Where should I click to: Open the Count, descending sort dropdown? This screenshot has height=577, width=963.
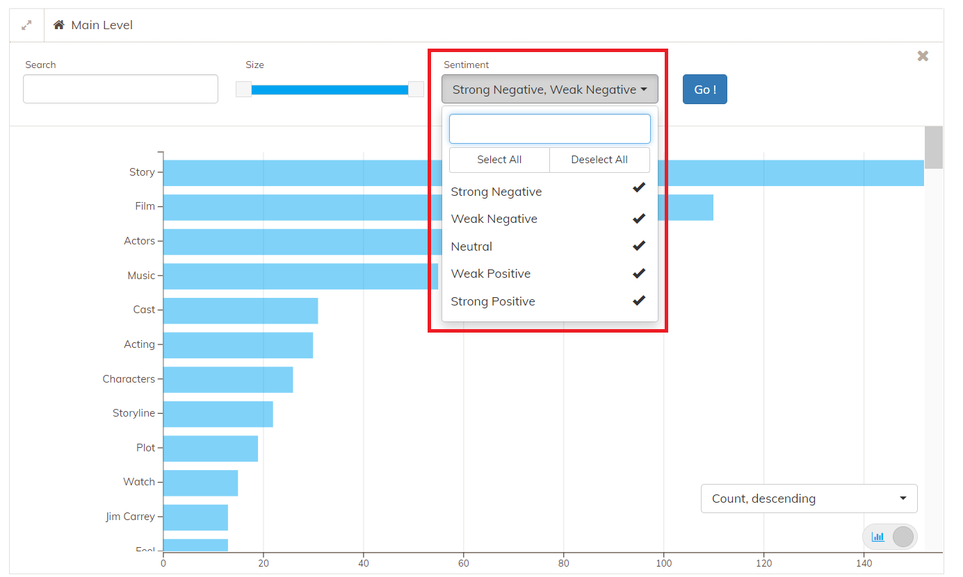point(809,499)
